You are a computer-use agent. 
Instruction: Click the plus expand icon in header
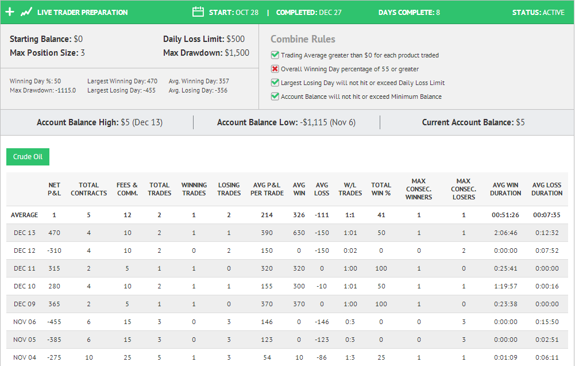pos(10,12)
